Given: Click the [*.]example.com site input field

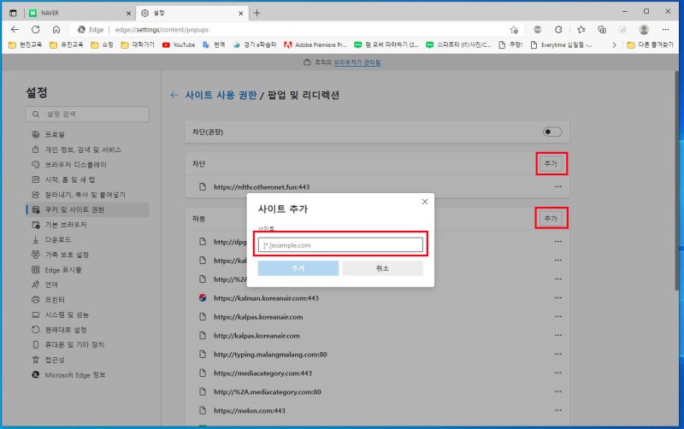Looking at the screenshot, I should (340, 245).
